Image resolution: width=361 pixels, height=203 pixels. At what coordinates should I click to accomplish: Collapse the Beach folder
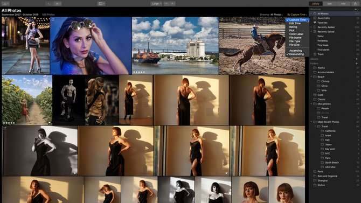[311, 76]
